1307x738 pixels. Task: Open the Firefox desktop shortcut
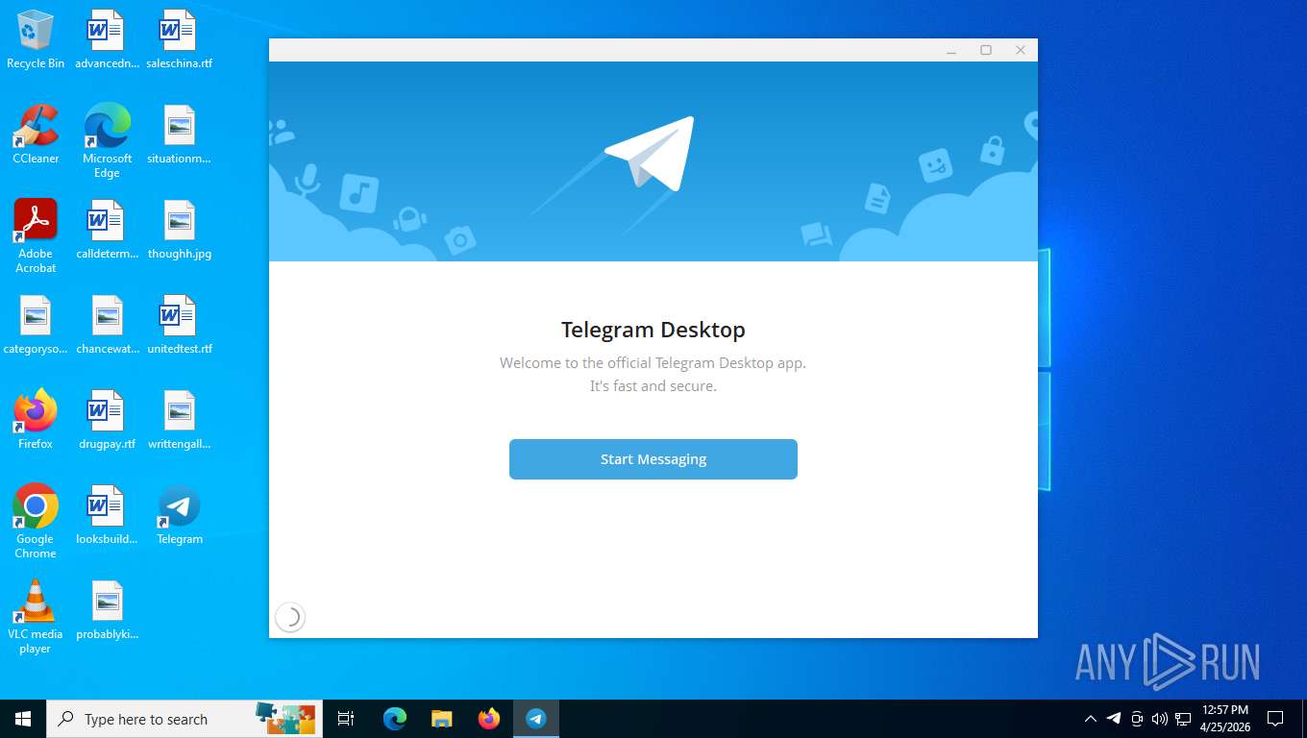36,421
